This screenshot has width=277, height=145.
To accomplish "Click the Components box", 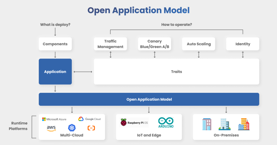I will pos(55,44).
